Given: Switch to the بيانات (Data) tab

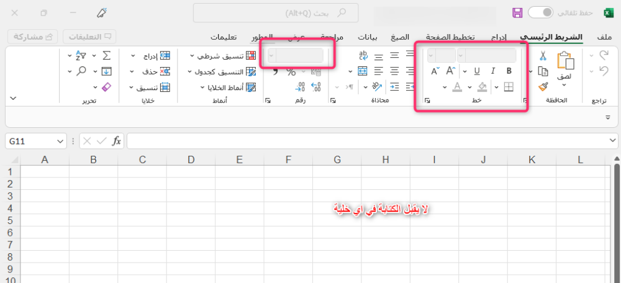Looking at the screenshot, I should [368, 37].
